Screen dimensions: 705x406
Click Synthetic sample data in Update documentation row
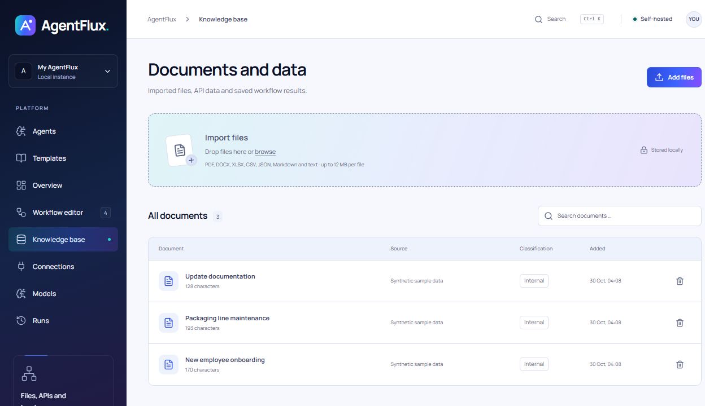pyautogui.click(x=416, y=281)
